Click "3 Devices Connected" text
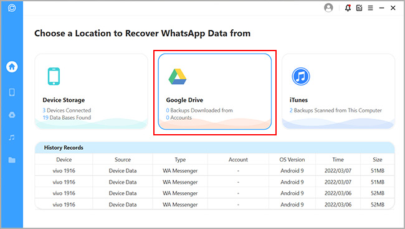Viewport: 405px width, 229px height. coord(67,110)
